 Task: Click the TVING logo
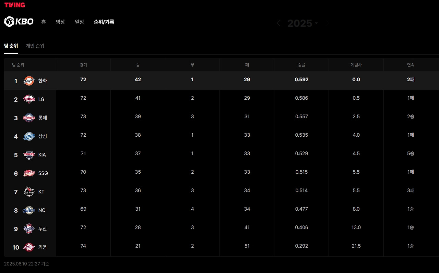pyautogui.click(x=14, y=5)
